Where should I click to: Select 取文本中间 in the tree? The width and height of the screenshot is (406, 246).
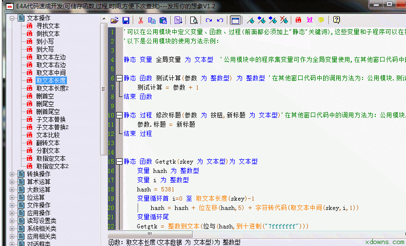[51, 73]
